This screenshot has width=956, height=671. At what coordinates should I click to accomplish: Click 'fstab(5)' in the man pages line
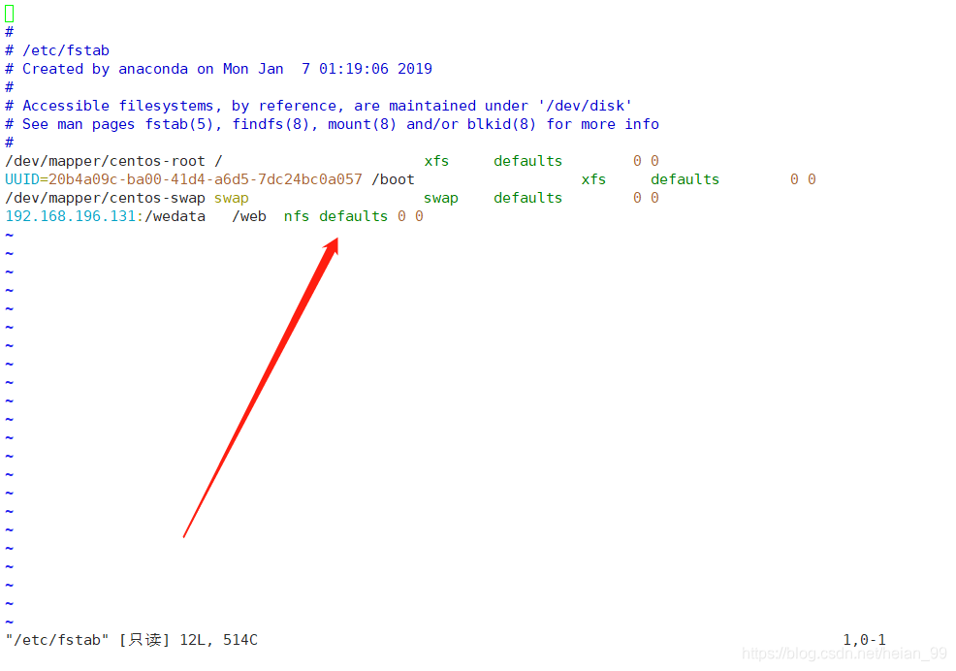pos(179,124)
